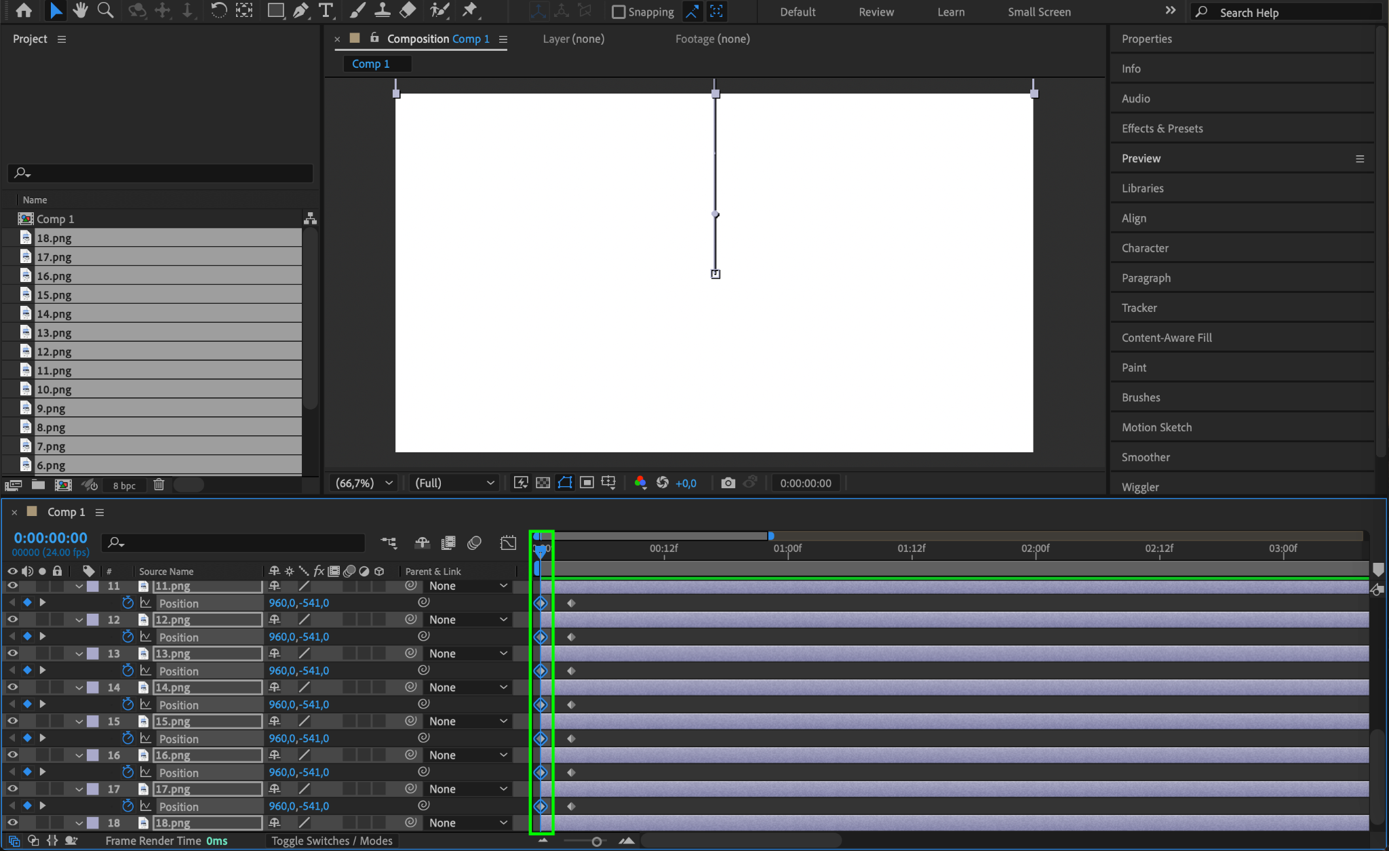
Task: Switch to the Review workspace
Action: click(876, 12)
